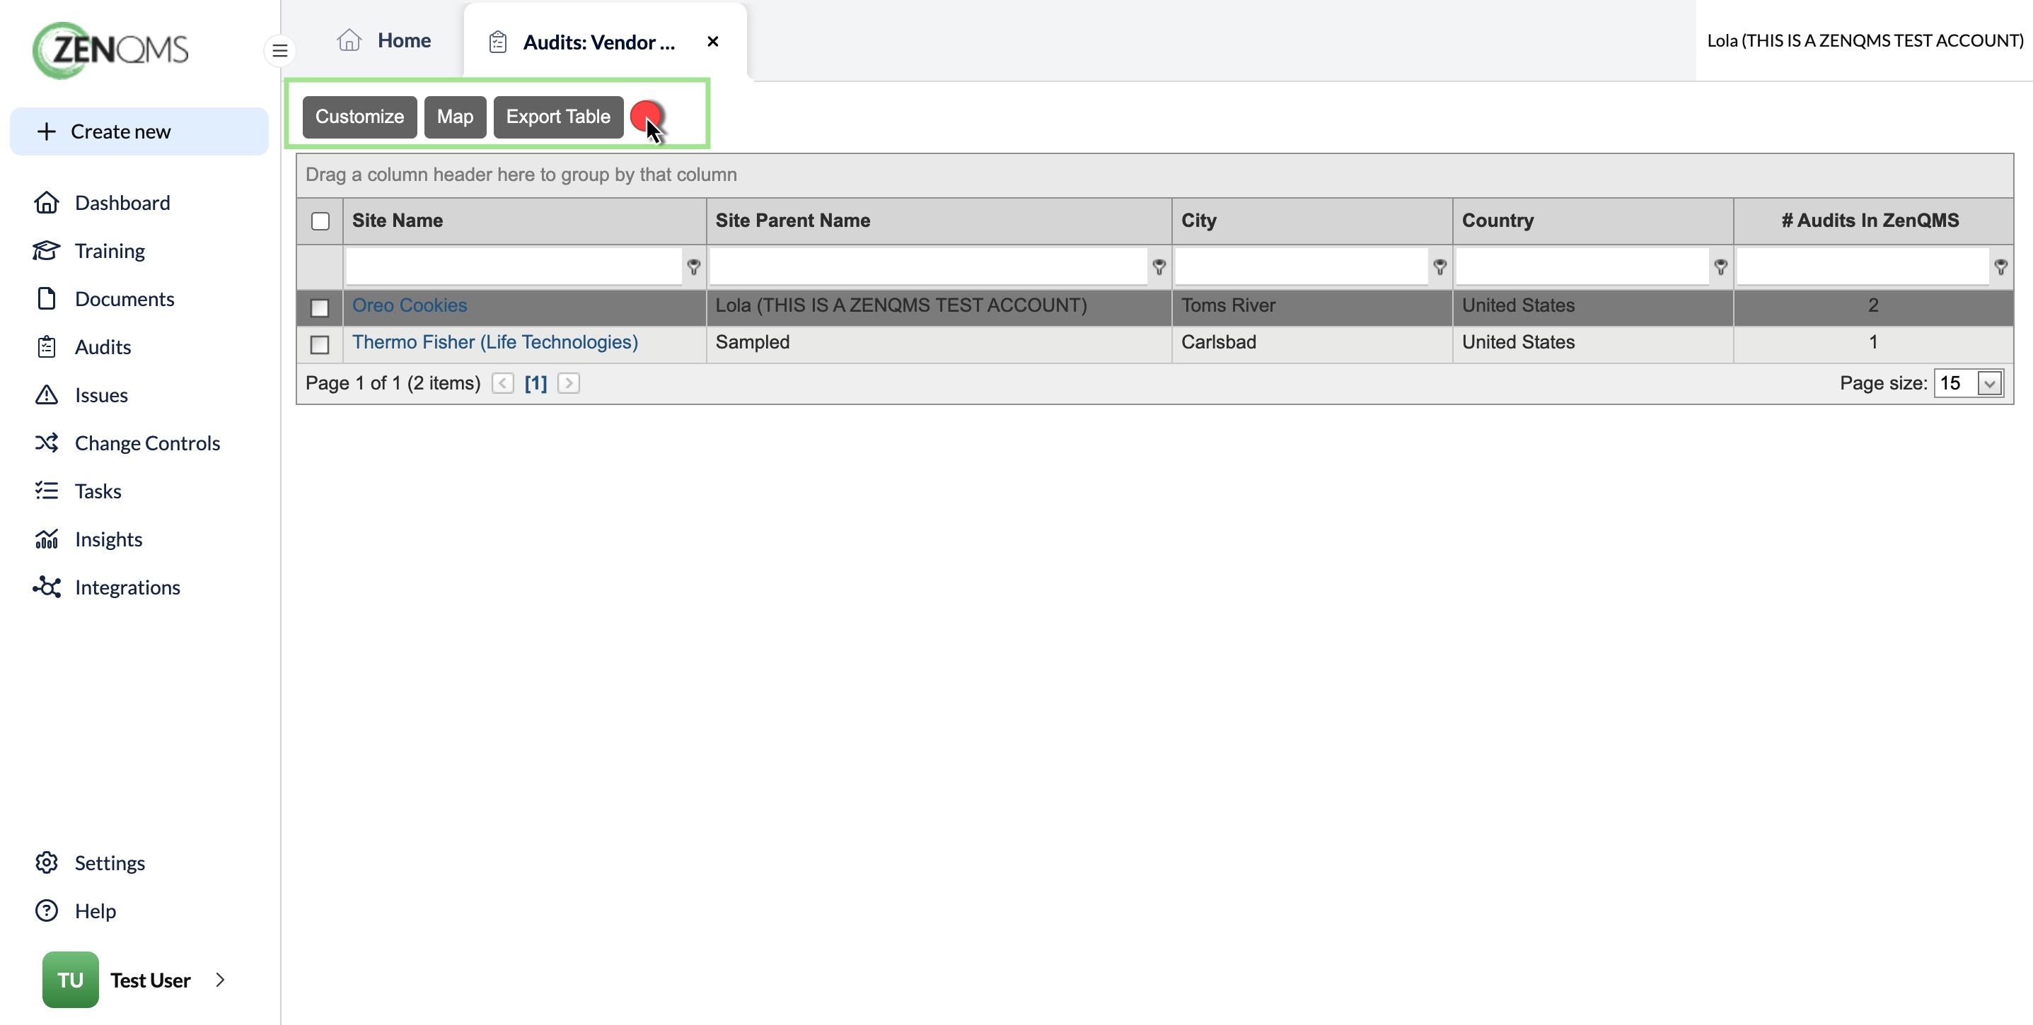This screenshot has width=2033, height=1025.
Task: Navigate to Change Controls
Action: [x=147, y=443]
